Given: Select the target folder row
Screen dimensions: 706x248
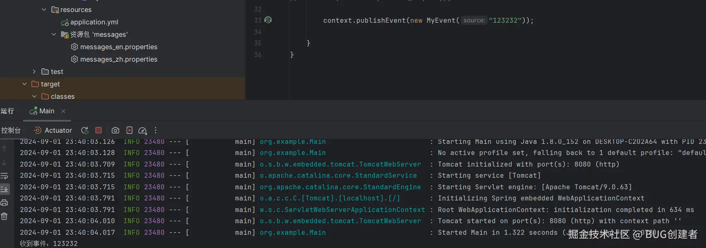Looking at the screenshot, I should point(122,84).
